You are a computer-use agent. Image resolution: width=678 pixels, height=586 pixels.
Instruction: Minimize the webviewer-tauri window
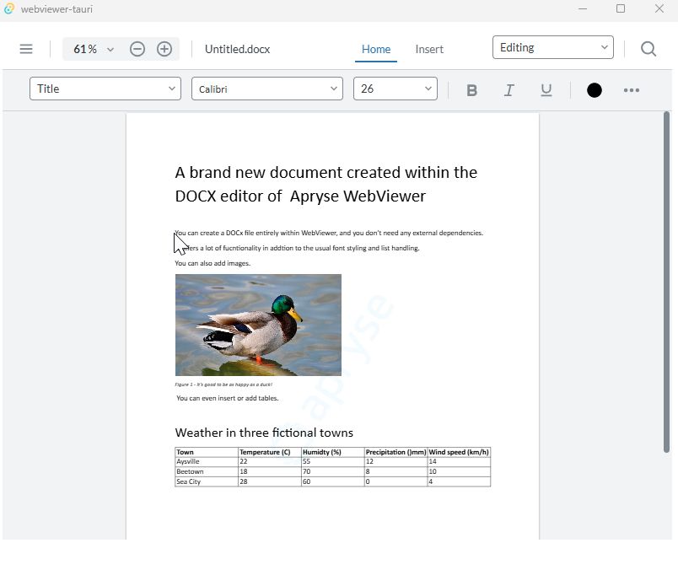583,8
